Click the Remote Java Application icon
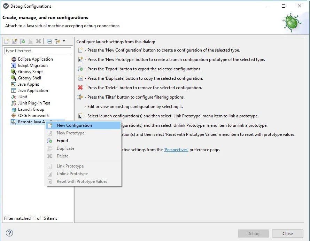This screenshot has width=310, height=241. tap(14, 122)
